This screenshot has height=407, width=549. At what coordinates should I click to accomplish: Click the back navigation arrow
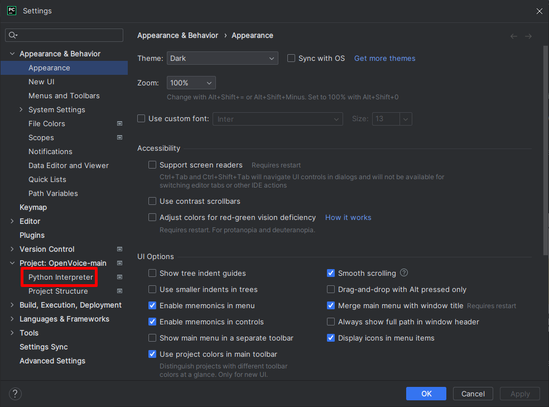point(514,36)
